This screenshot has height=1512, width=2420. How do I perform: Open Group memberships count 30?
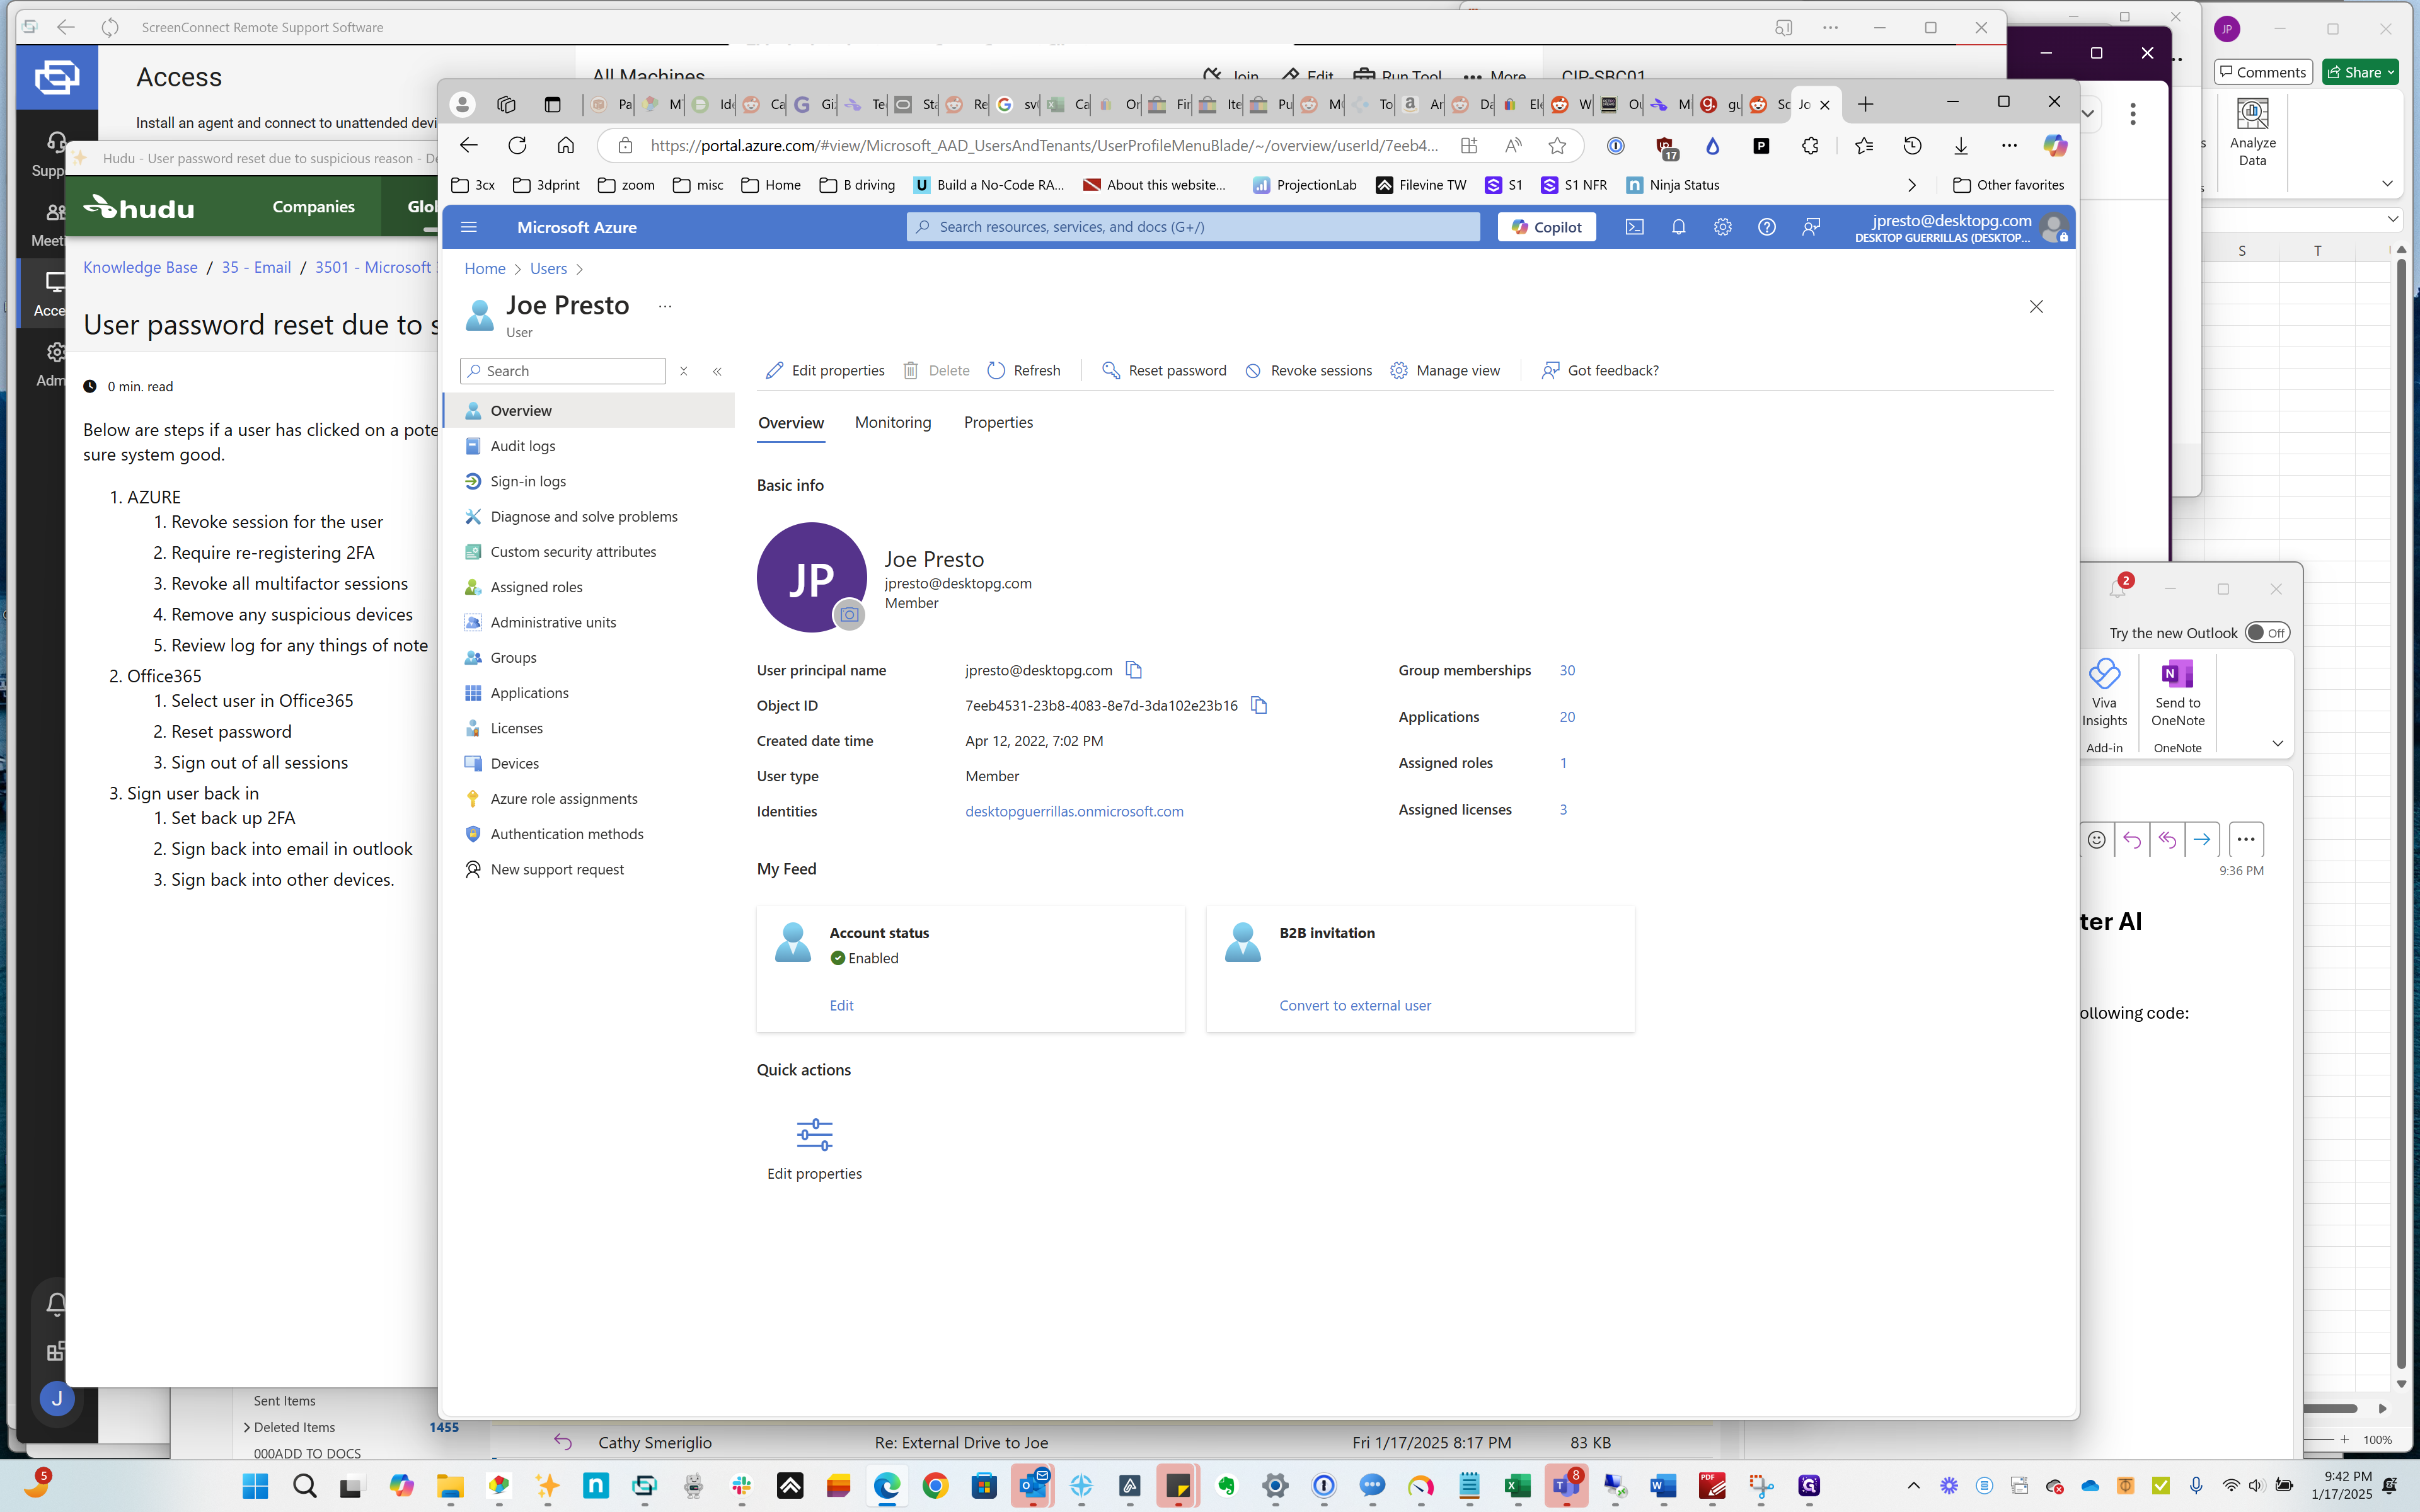[x=1567, y=670]
